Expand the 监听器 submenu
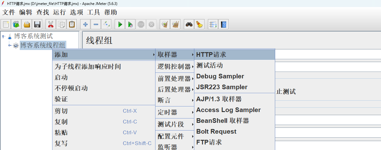381x150 pixels. coord(175,146)
